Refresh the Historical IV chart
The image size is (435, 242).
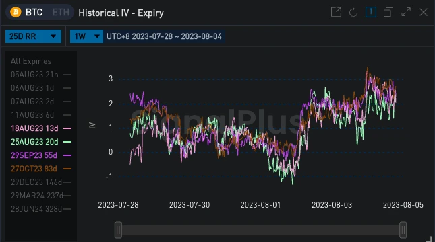click(x=353, y=13)
